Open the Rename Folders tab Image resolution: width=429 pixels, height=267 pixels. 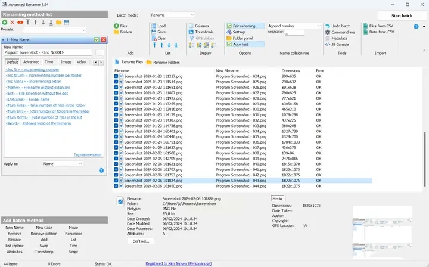click(x=163, y=63)
